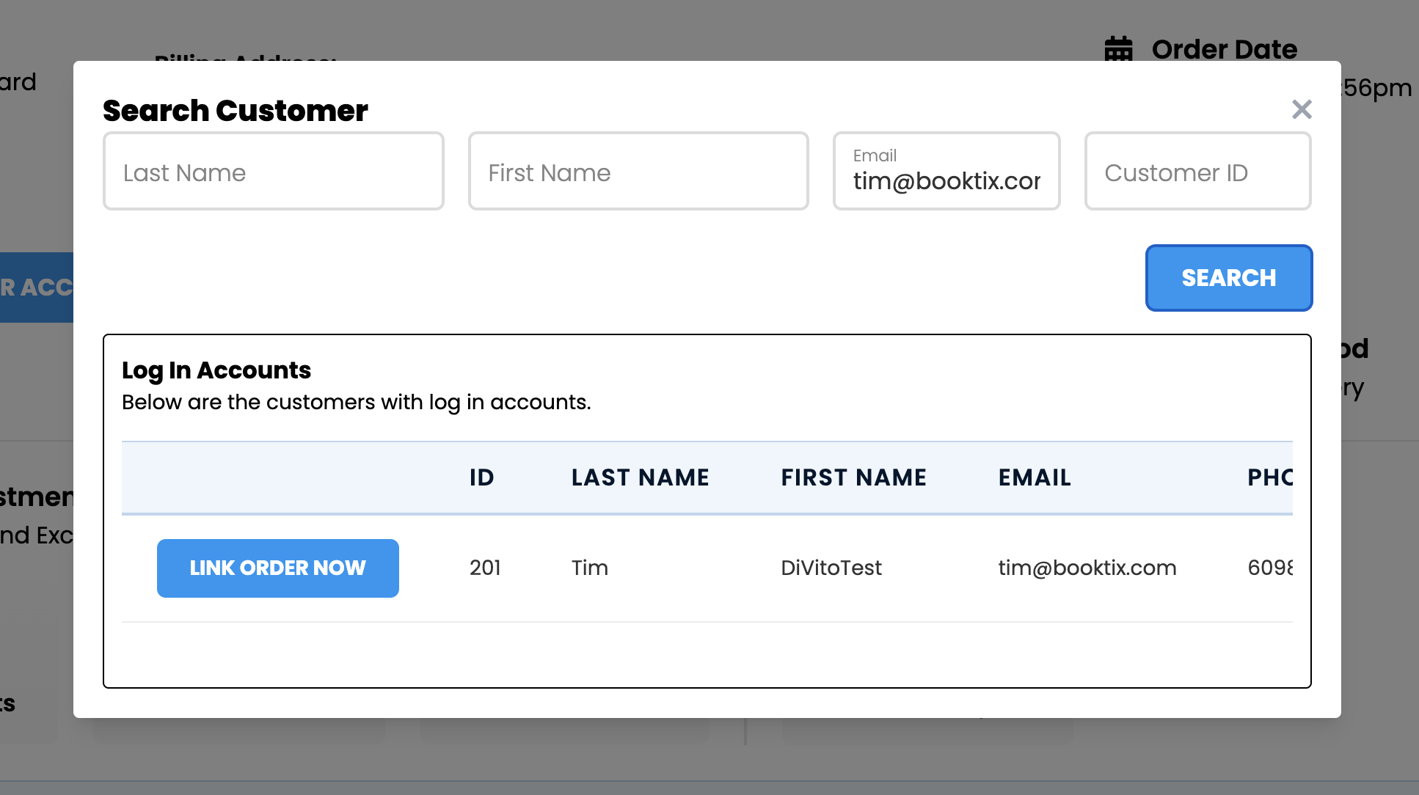This screenshot has height=795, width=1419.
Task: Click the EMAIL column header
Action: pos(1035,477)
